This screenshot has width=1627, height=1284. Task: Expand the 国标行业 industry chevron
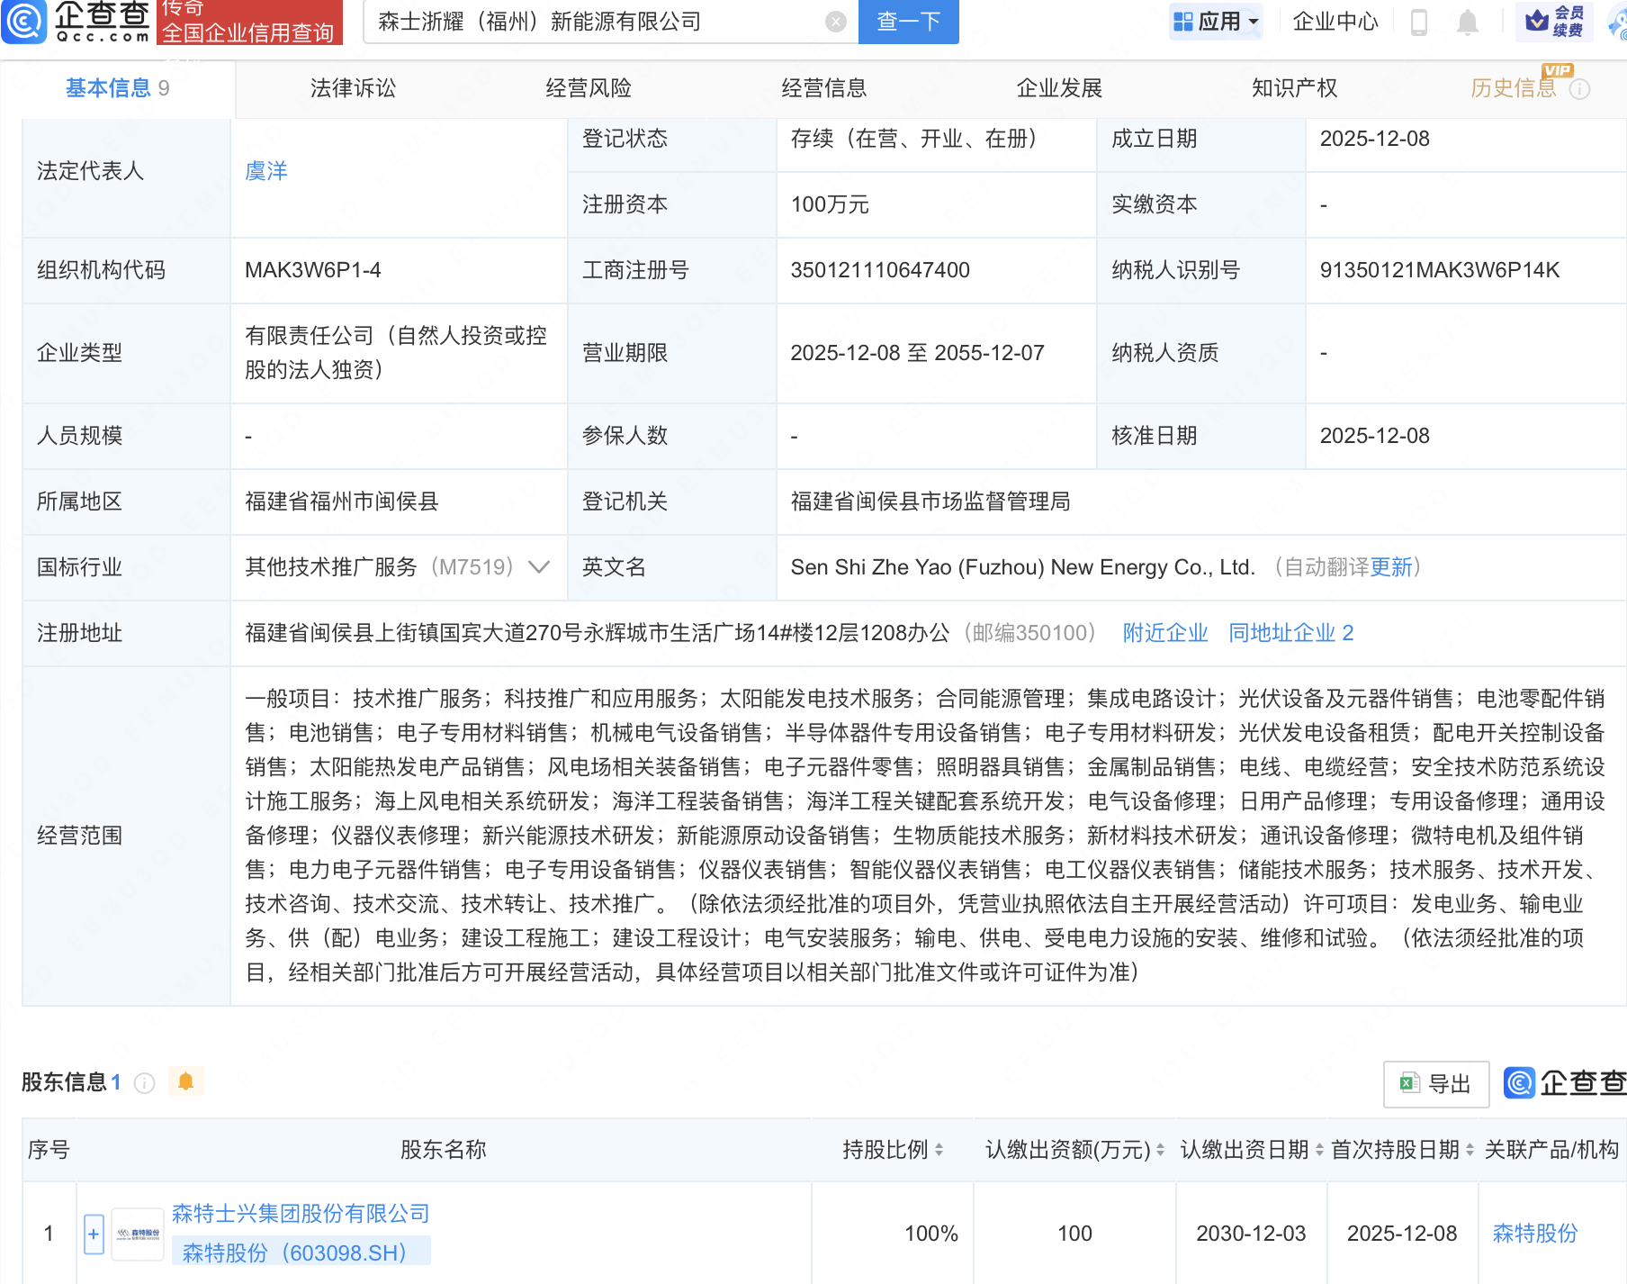click(x=539, y=567)
